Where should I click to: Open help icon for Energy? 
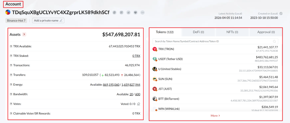click(11, 85)
